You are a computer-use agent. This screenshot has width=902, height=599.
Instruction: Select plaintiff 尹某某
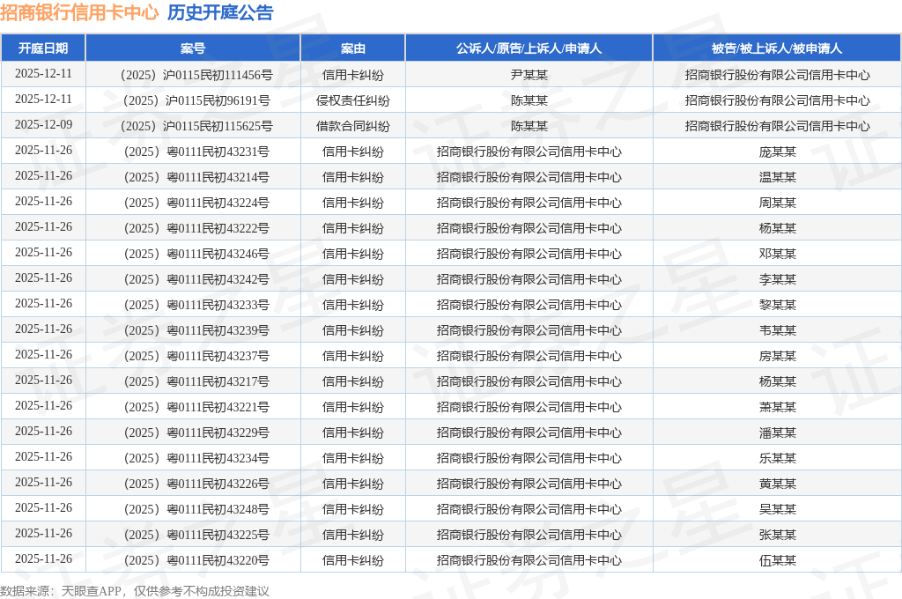pyautogui.click(x=529, y=76)
